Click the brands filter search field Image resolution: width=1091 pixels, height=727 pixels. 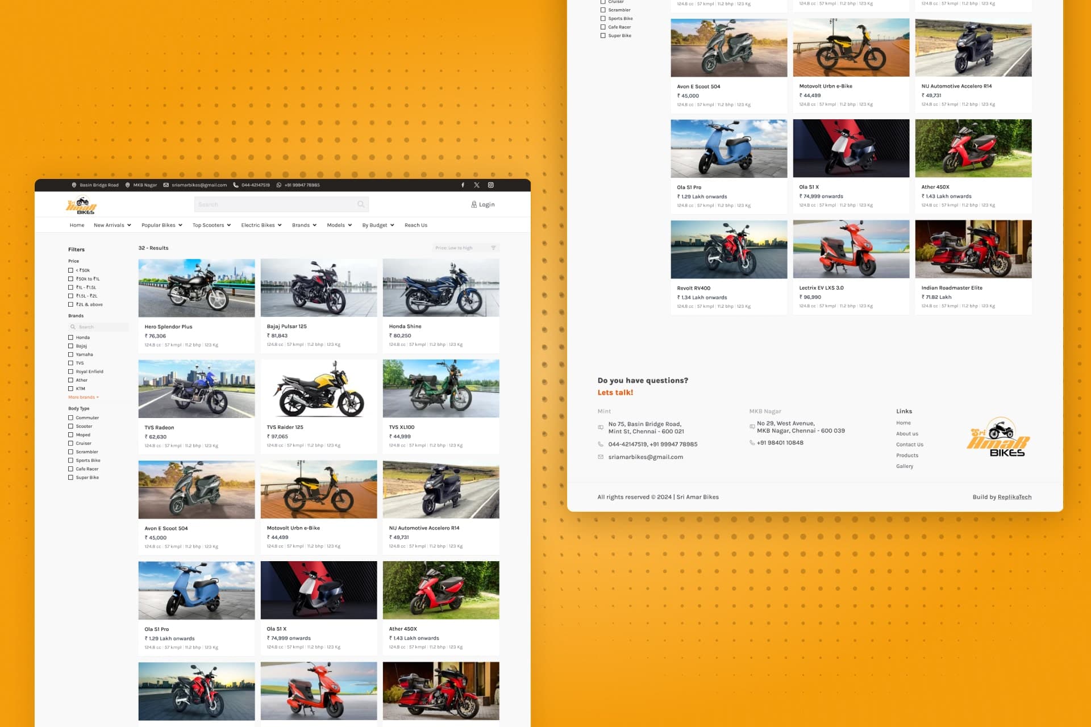point(99,327)
